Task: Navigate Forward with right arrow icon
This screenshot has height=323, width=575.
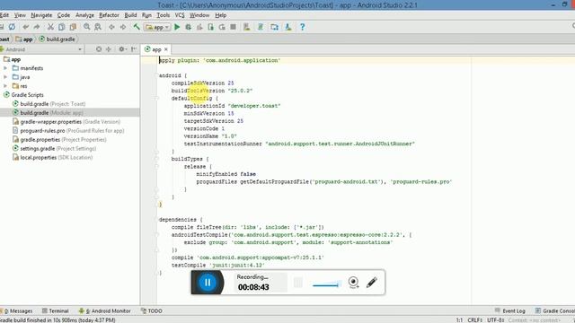Action: coord(123,27)
